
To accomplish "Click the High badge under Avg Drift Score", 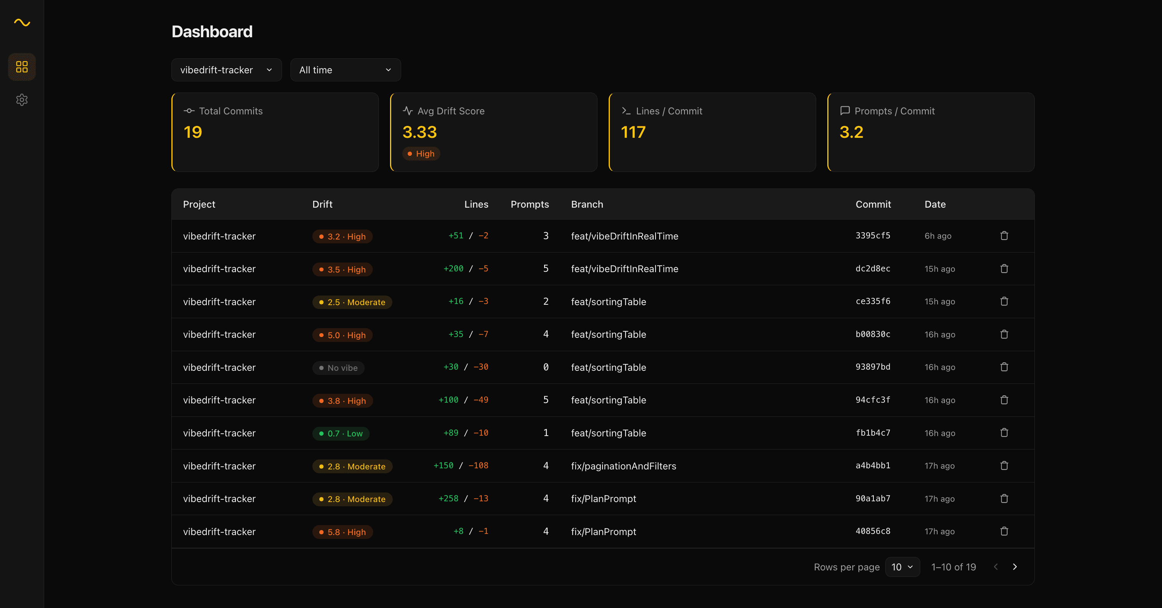I will click(421, 153).
